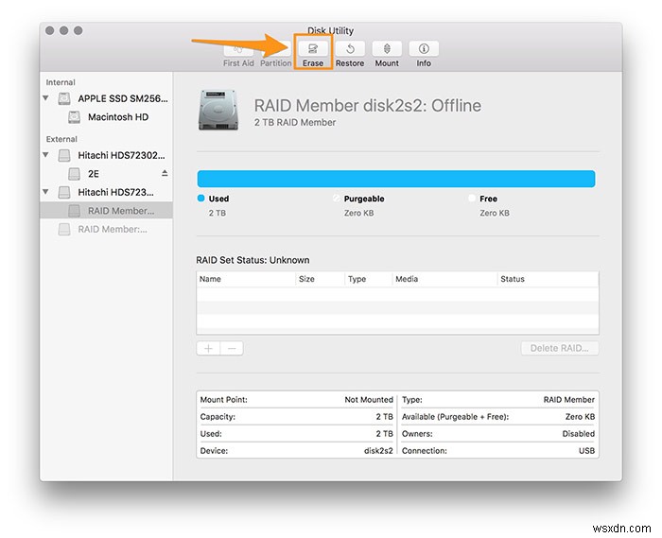Click the Type "RAID Member" value
The width and height of the screenshot is (662, 538).
568,400
